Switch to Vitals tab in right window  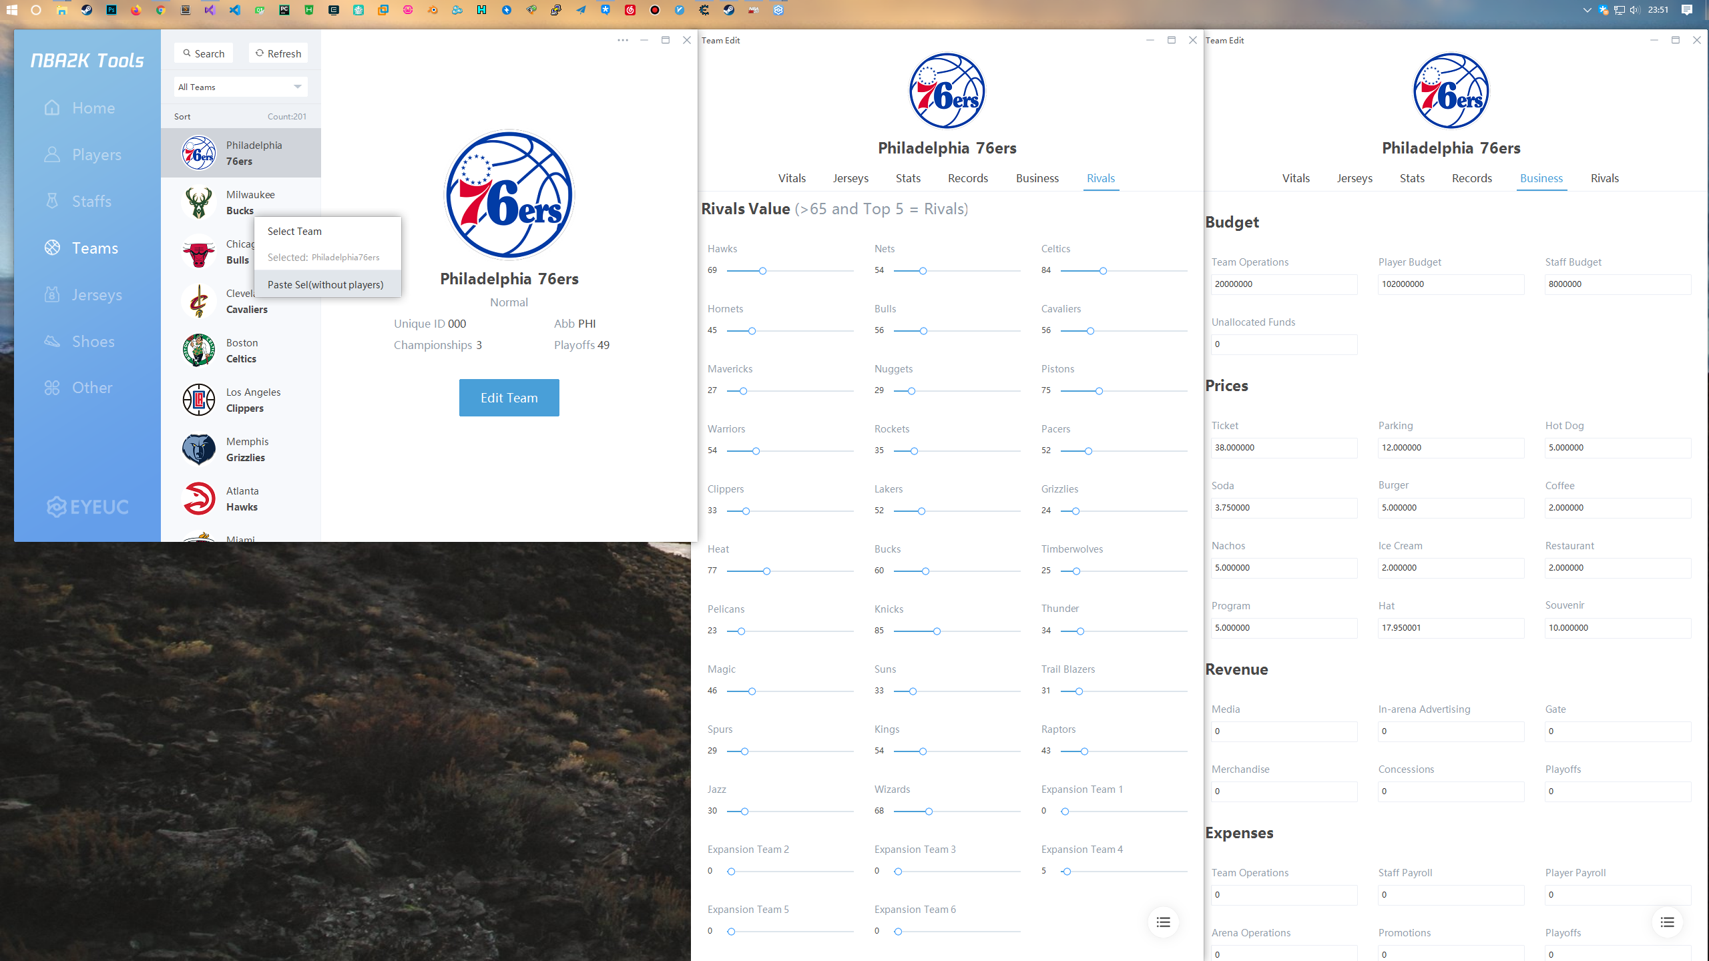[x=1296, y=178]
